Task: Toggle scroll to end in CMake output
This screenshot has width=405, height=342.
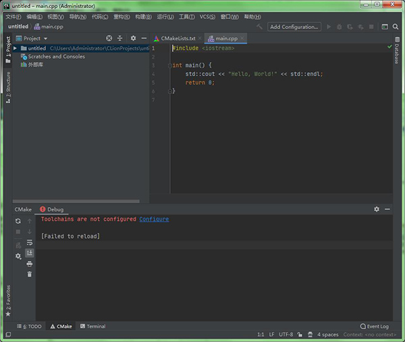Action: pyautogui.click(x=29, y=253)
